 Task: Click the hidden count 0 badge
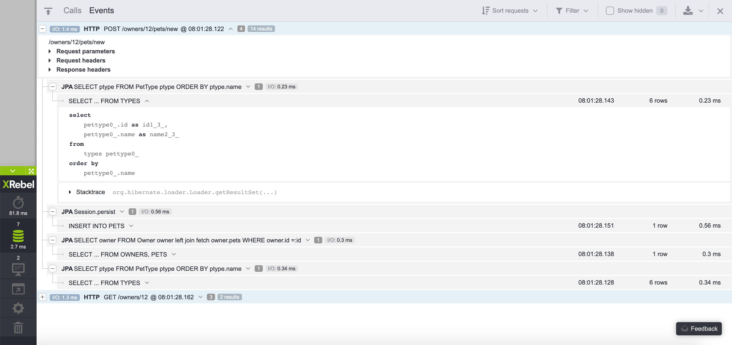click(662, 11)
